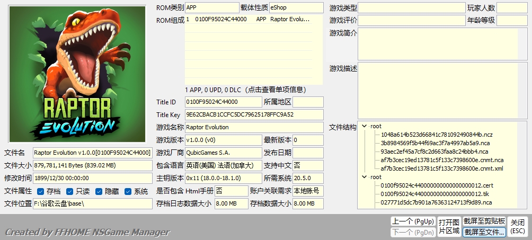
Task: Collapse the first root tree node
Action: click(x=365, y=126)
